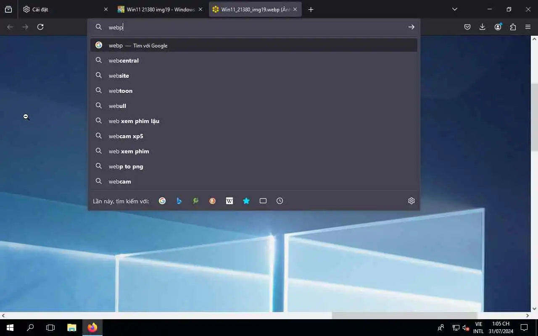The image size is (538, 336).
Task: Click the address bar containing webp
Action: tap(254, 27)
